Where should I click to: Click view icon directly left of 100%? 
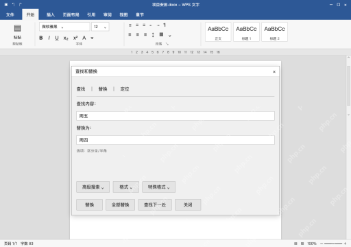point(302,244)
